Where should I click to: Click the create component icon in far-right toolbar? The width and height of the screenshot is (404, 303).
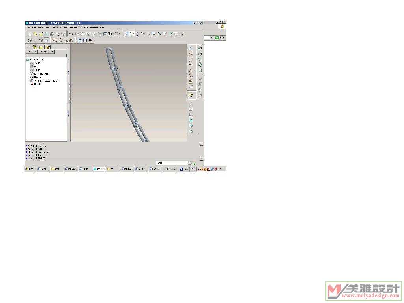[200, 54]
